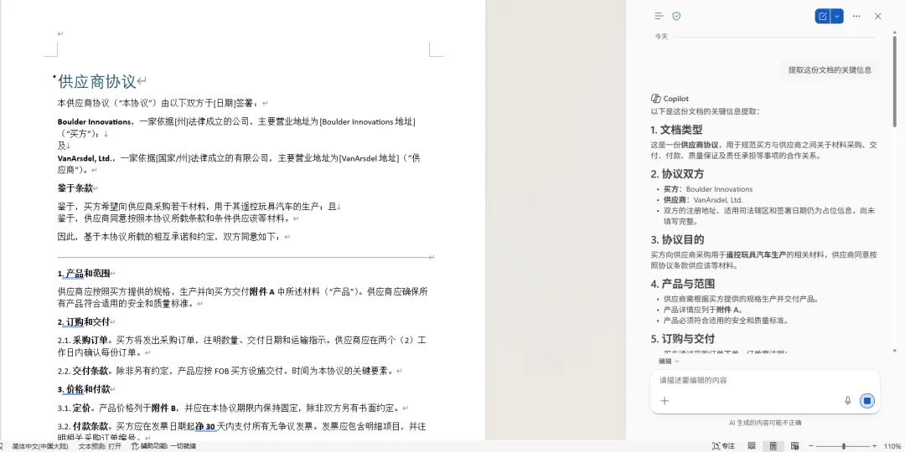
Task: Close the Copilot pane
Action: [x=878, y=16]
